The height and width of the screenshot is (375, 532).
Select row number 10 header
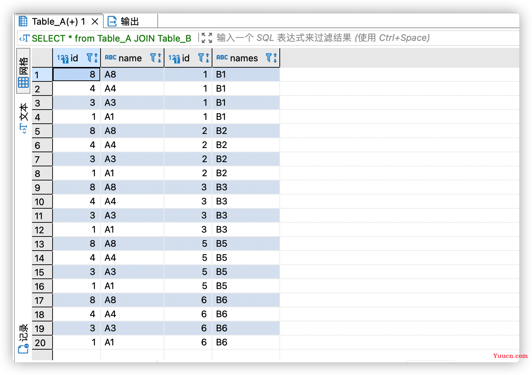(x=42, y=202)
